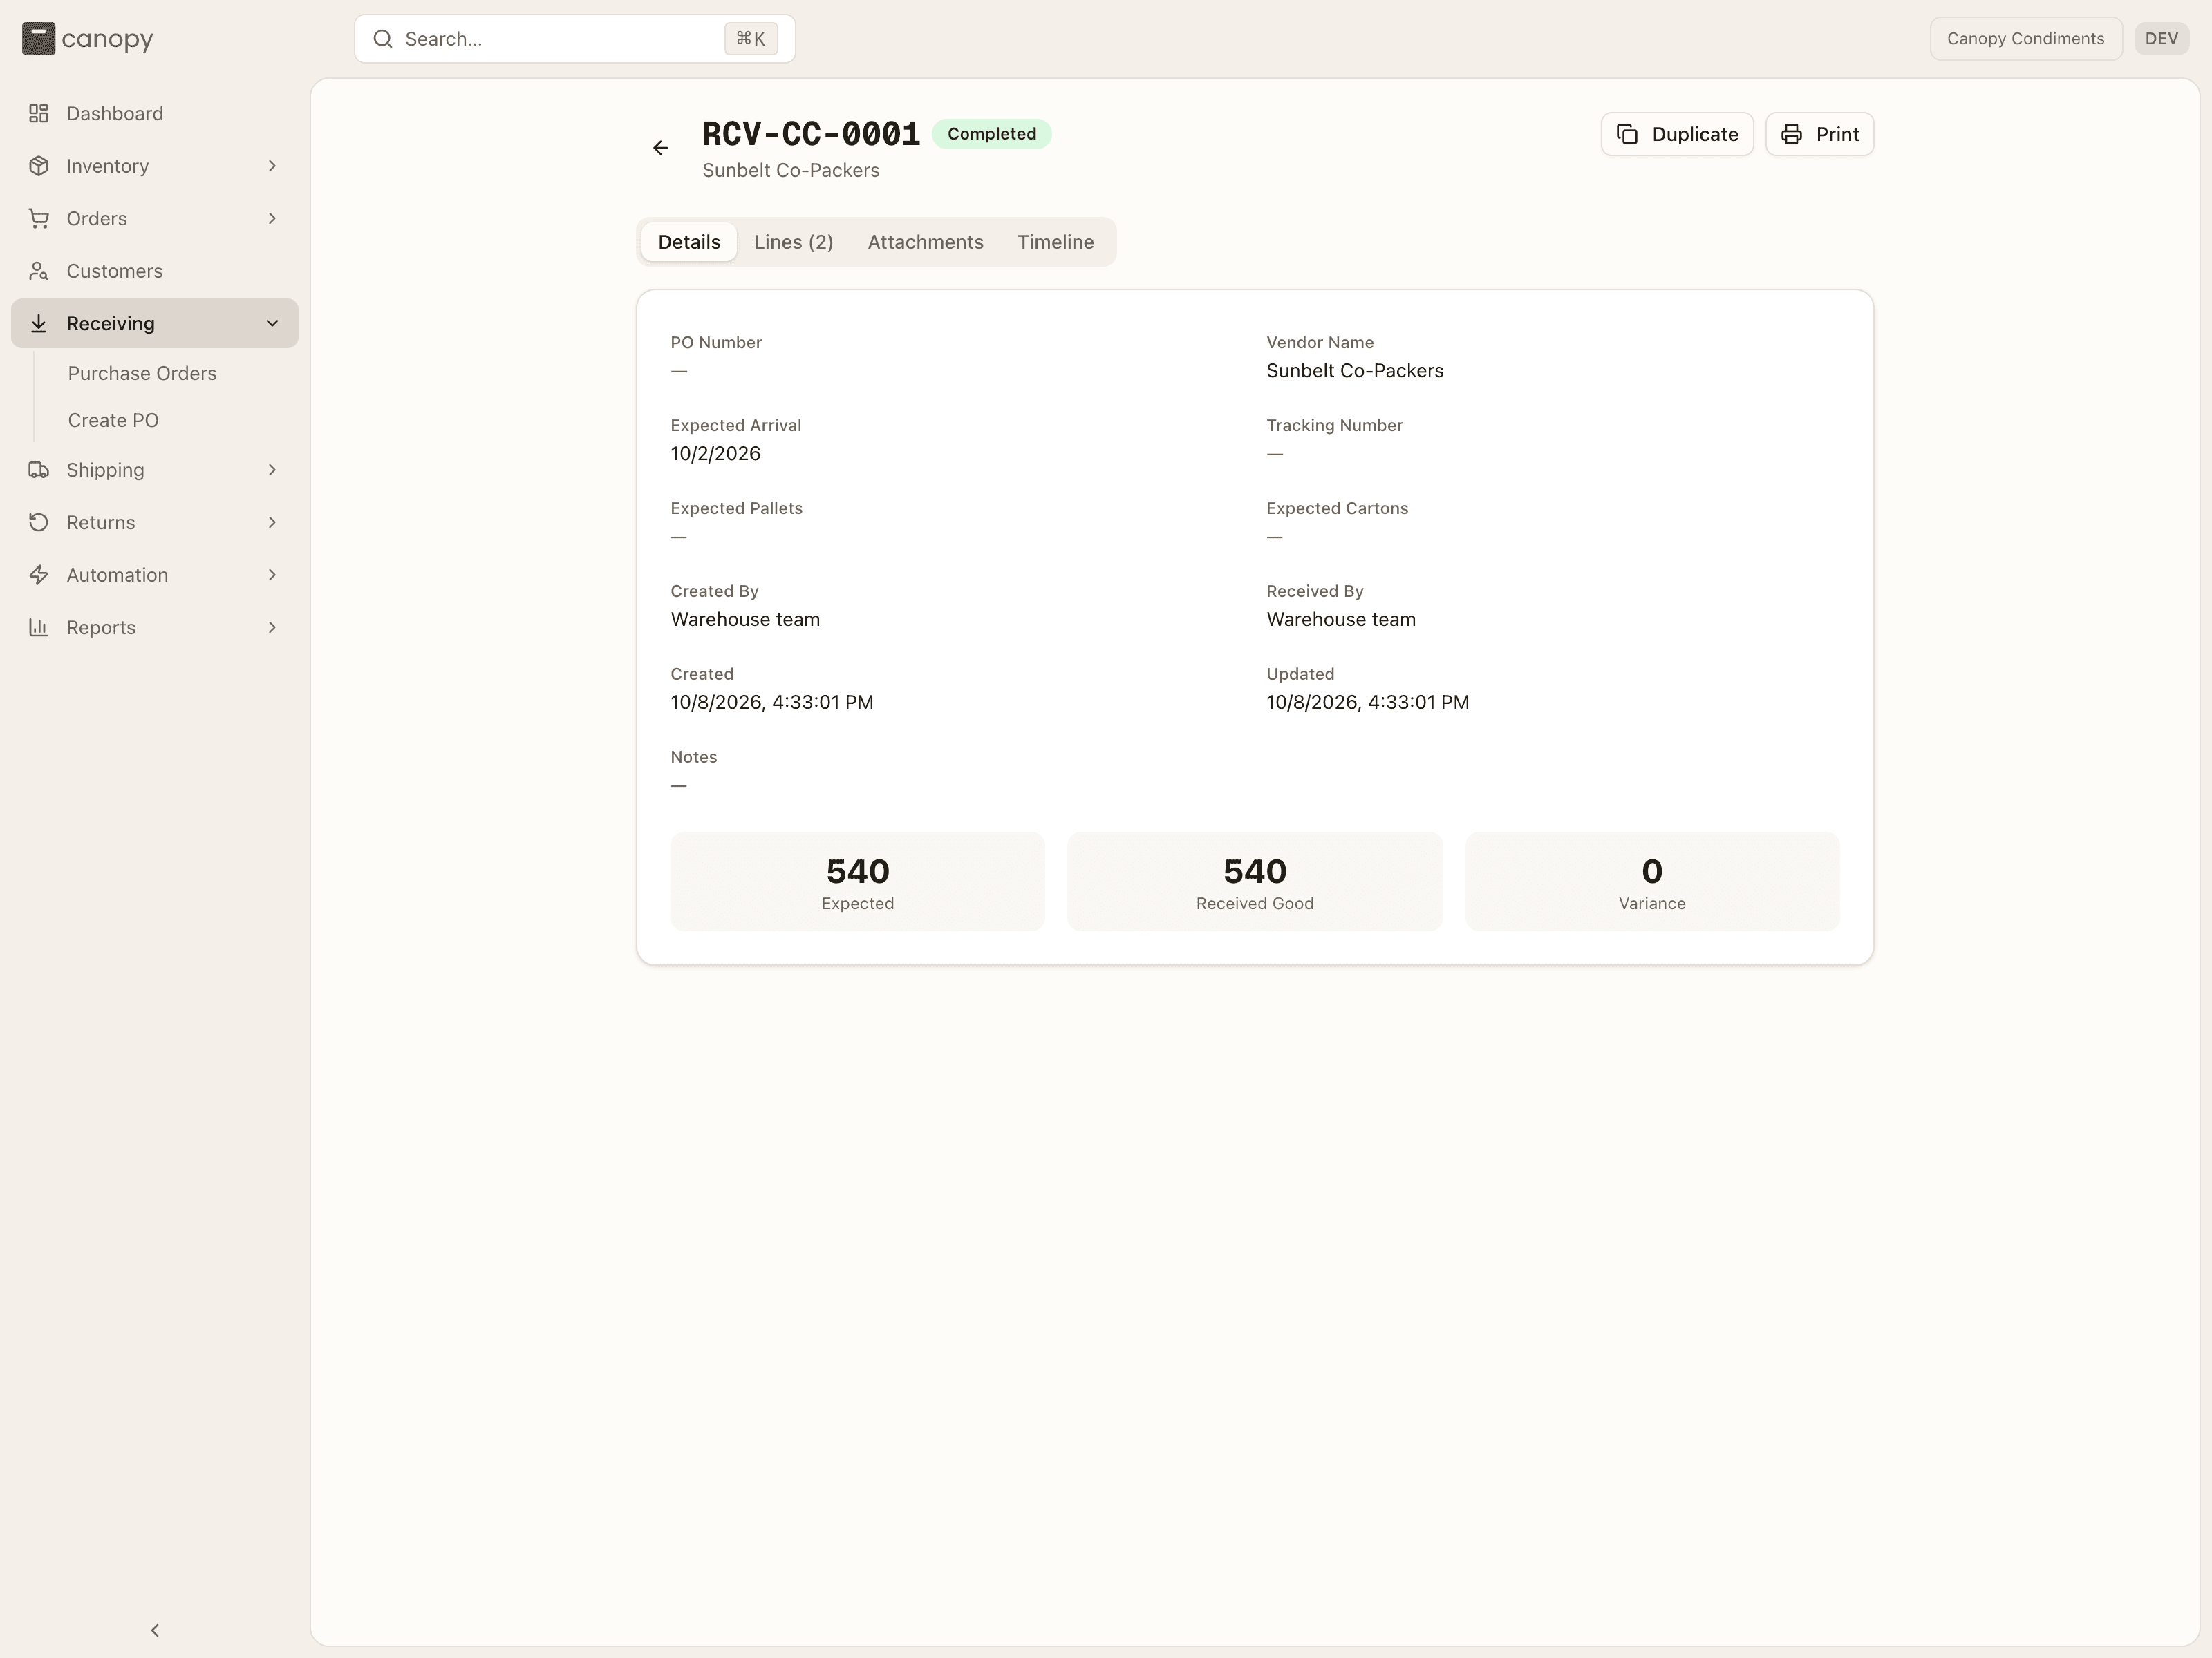Expand the Orders menu chevron
Screen dimensions: 2212x1658
(x=272, y=218)
